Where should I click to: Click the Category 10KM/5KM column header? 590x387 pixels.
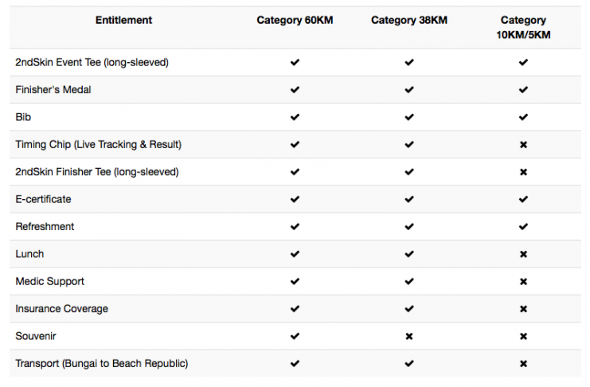523,27
